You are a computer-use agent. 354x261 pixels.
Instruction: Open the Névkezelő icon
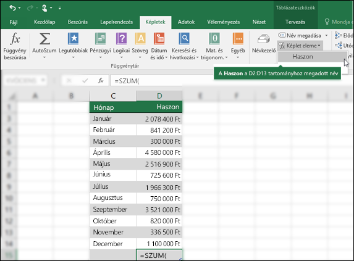(x=264, y=39)
